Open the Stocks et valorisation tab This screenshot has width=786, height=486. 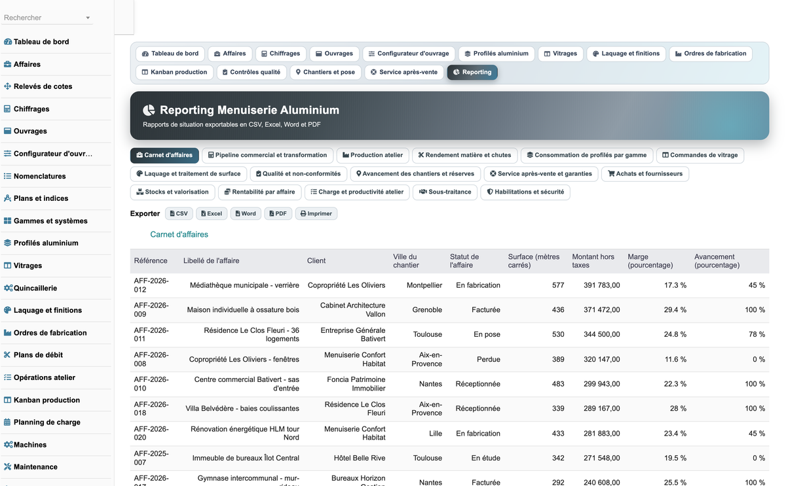(172, 192)
